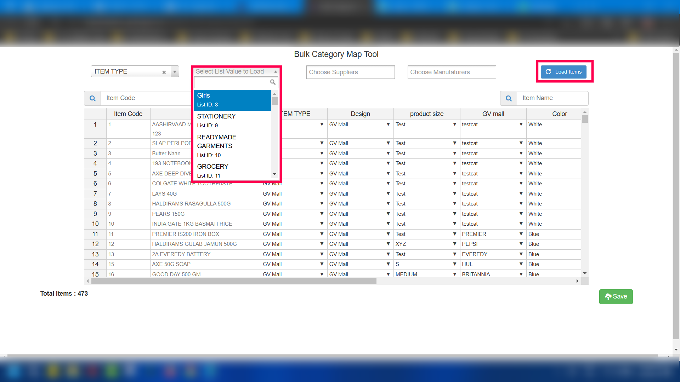Click the Item Name search magnifier icon
Image resolution: width=680 pixels, height=382 pixels.
509,98
